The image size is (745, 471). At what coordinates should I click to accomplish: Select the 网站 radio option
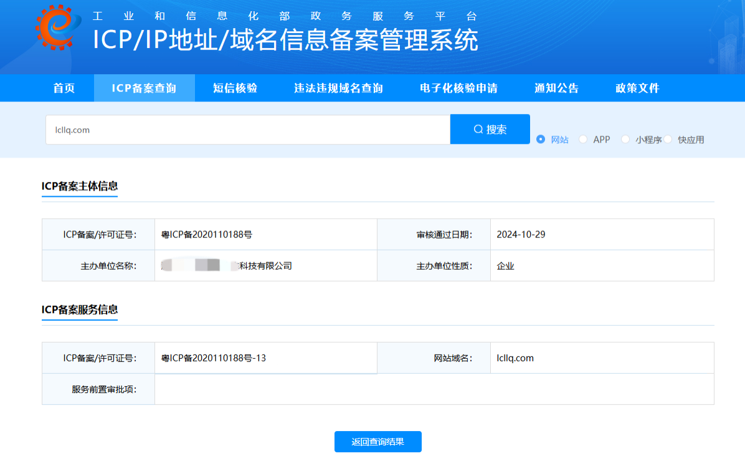coord(541,140)
